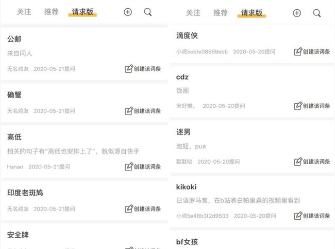
Task: Click the edit icon for the 公邮 entry
Action: coord(129,69)
